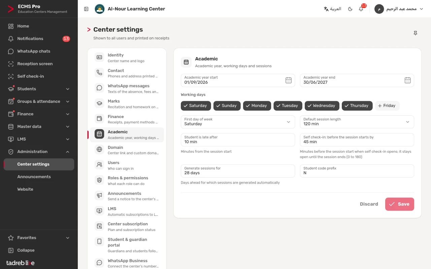Open WhatsApp chats from sidebar
Viewport: 431px width, 269px height.
(39, 51)
